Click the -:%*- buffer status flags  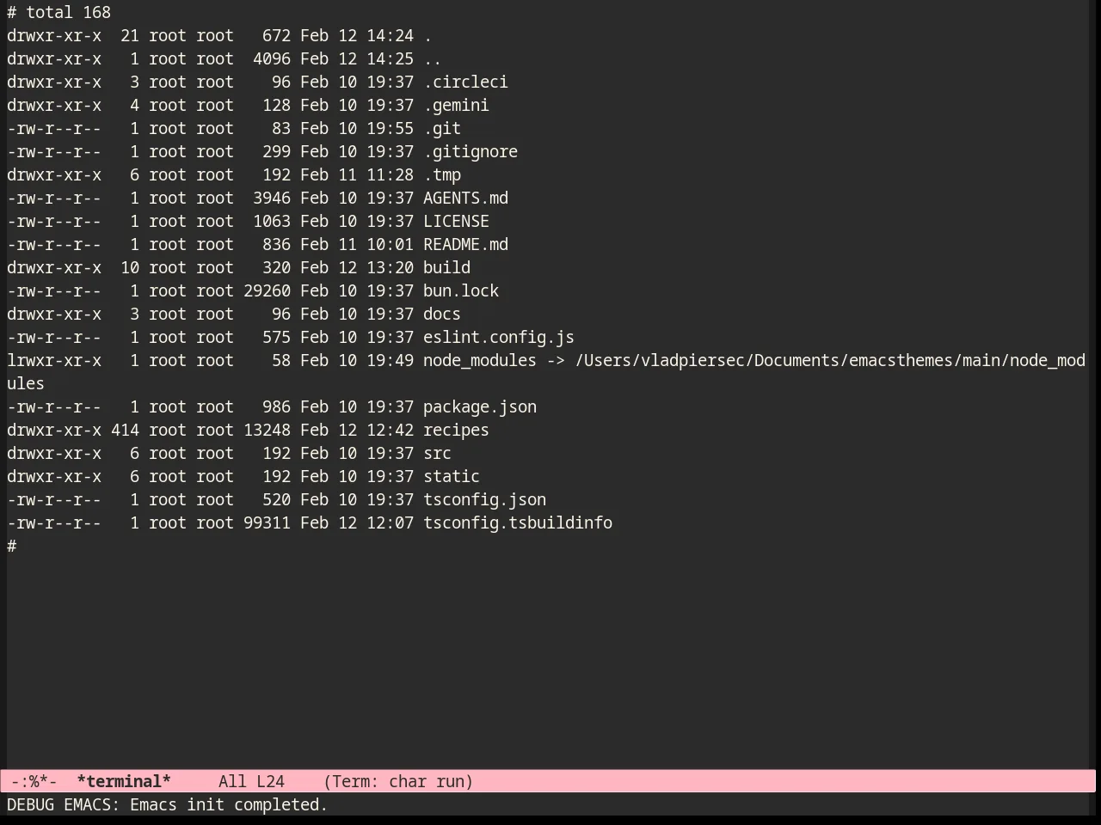(x=34, y=781)
